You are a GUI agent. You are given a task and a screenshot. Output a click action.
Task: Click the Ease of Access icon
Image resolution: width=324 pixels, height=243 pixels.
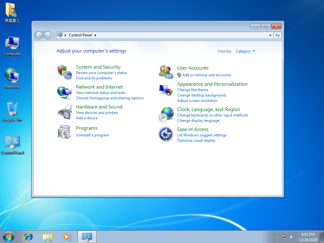point(166,134)
